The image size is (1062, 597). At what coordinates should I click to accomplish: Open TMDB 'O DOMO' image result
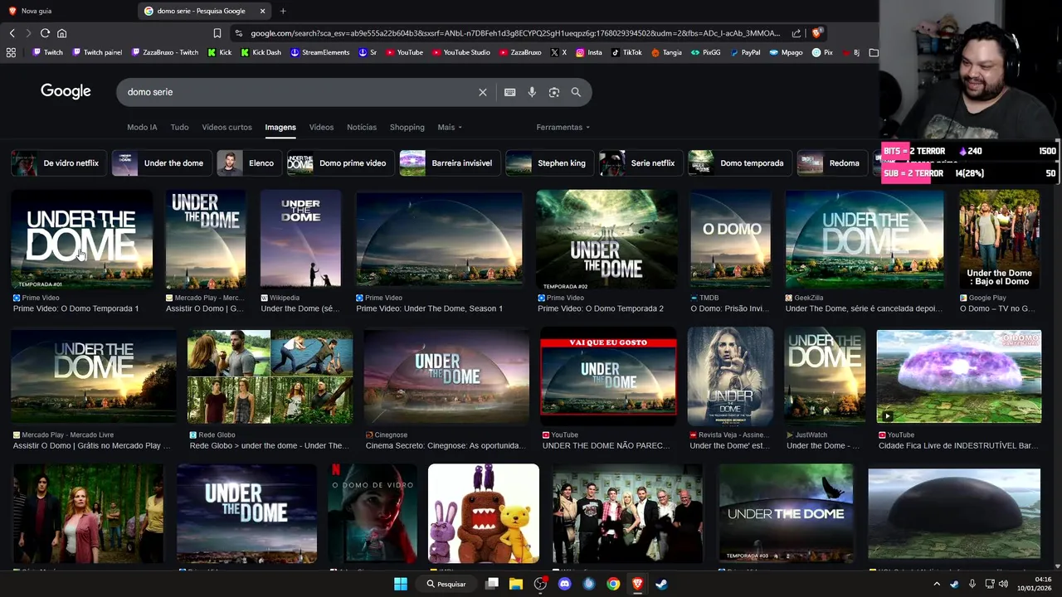pos(730,239)
